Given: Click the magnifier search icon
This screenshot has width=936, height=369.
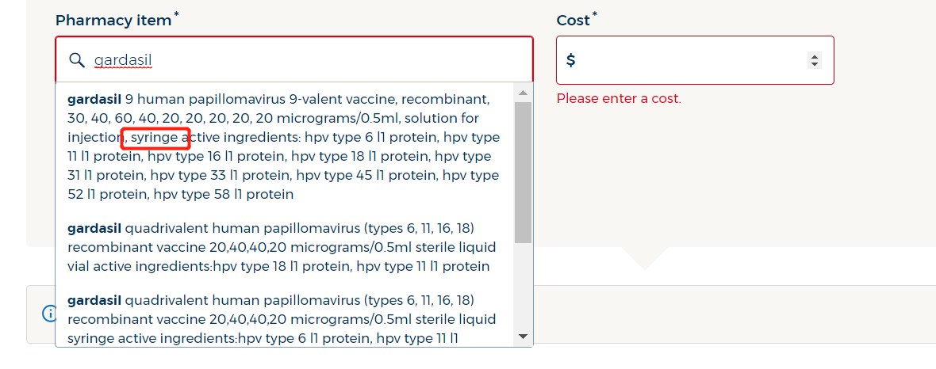Looking at the screenshot, I should (x=77, y=60).
